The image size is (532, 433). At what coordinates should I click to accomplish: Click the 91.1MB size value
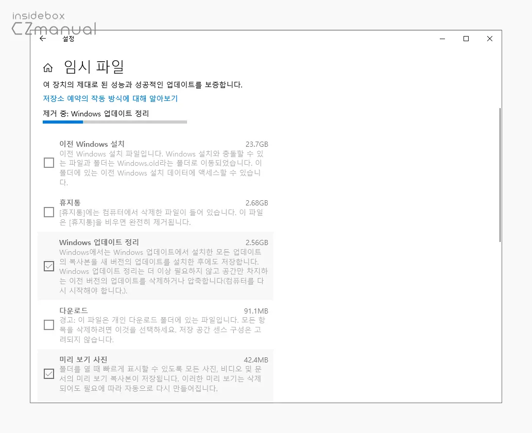(x=256, y=311)
